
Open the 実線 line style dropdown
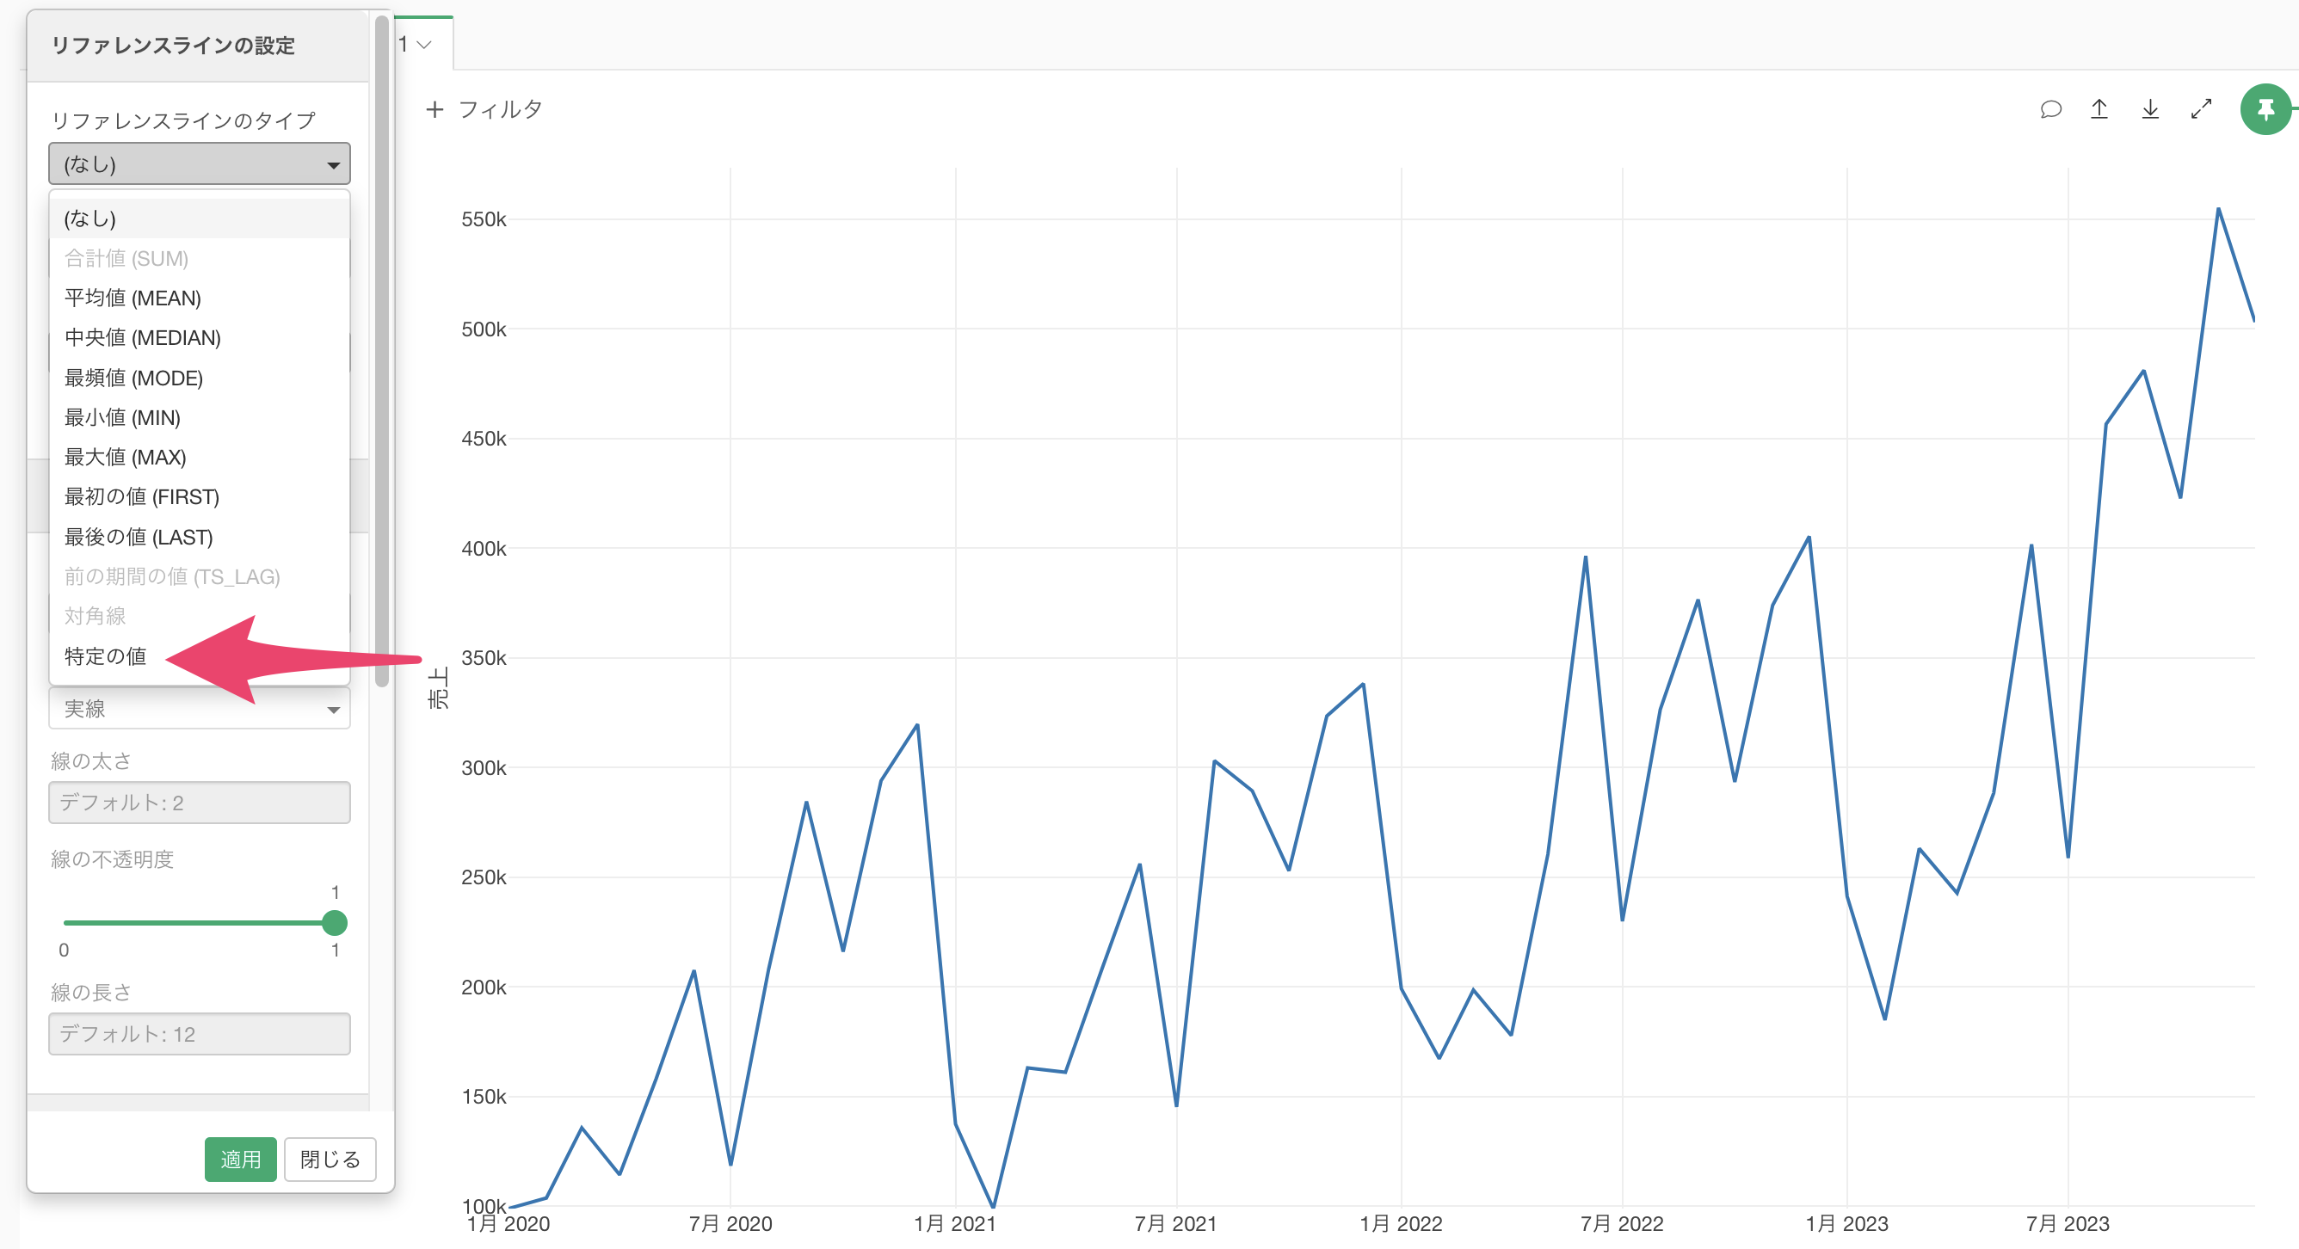tap(199, 708)
